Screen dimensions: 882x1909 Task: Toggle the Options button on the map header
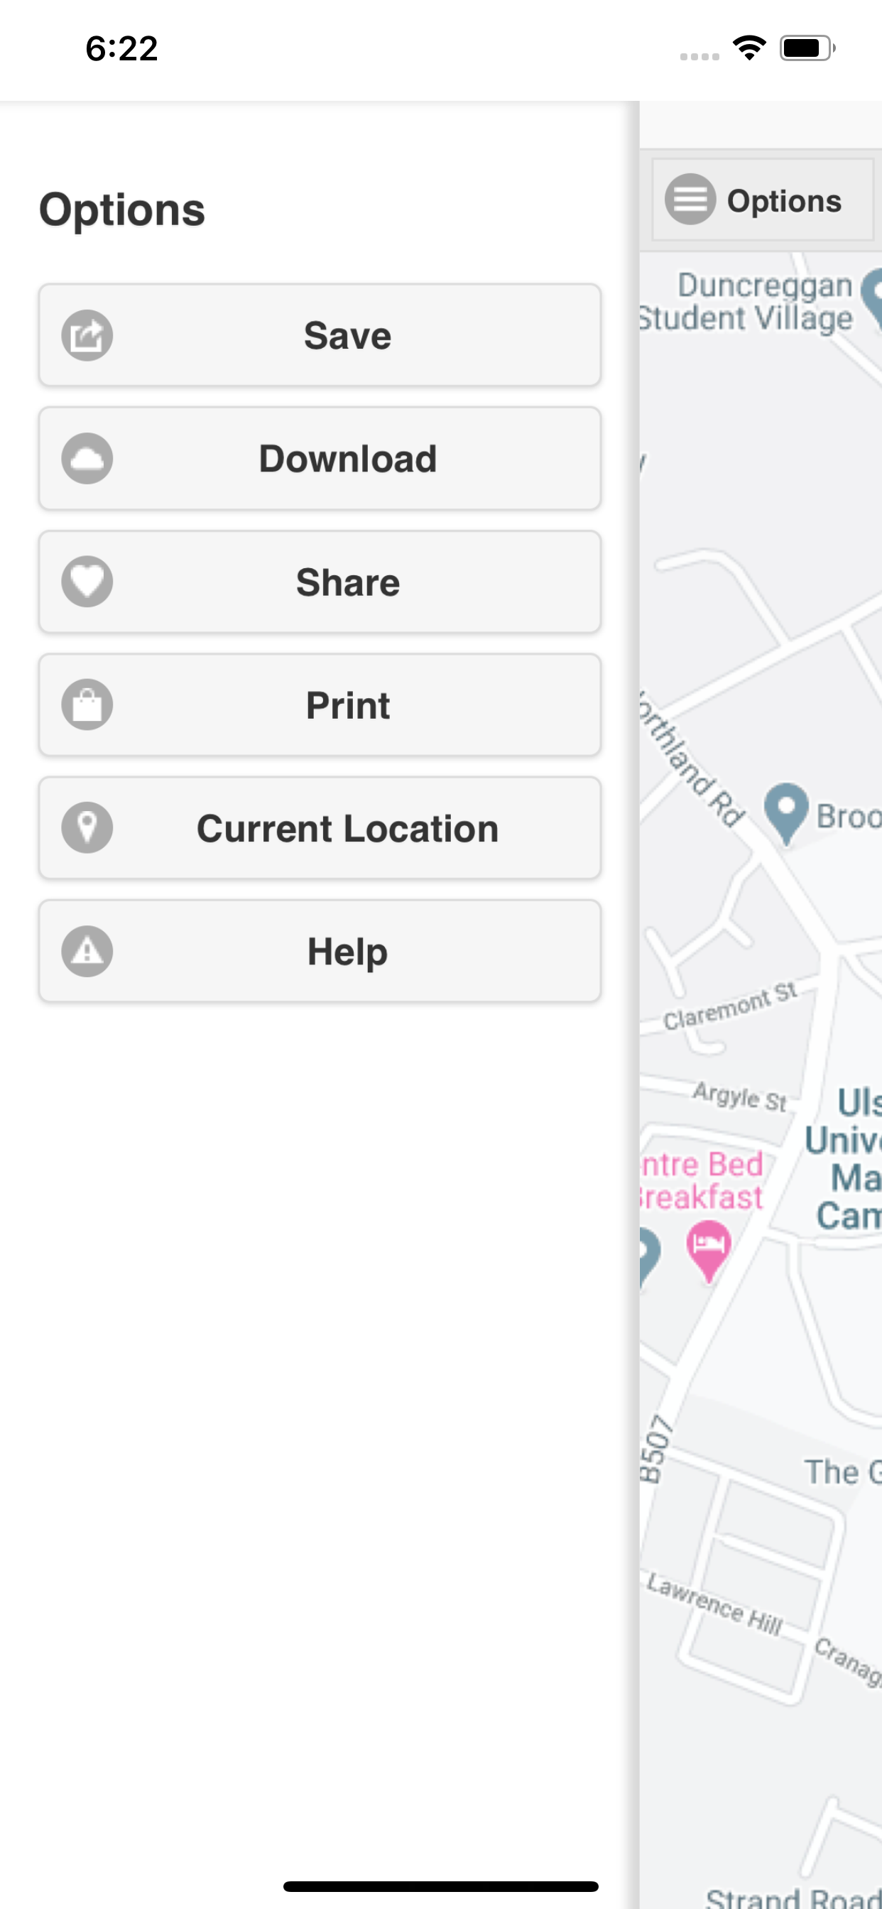(x=763, y=200)
